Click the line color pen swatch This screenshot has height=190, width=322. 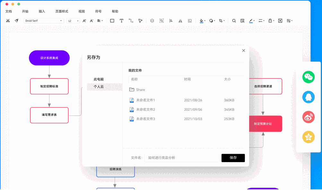(251, 21)
